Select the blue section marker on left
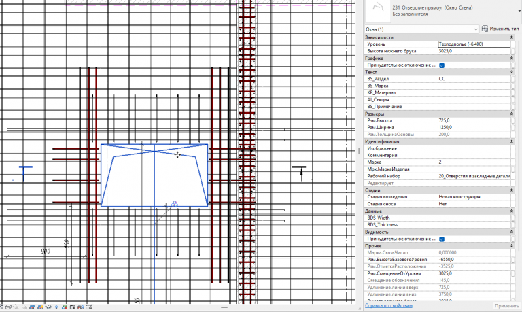522x312 pixels. (24, 173)
